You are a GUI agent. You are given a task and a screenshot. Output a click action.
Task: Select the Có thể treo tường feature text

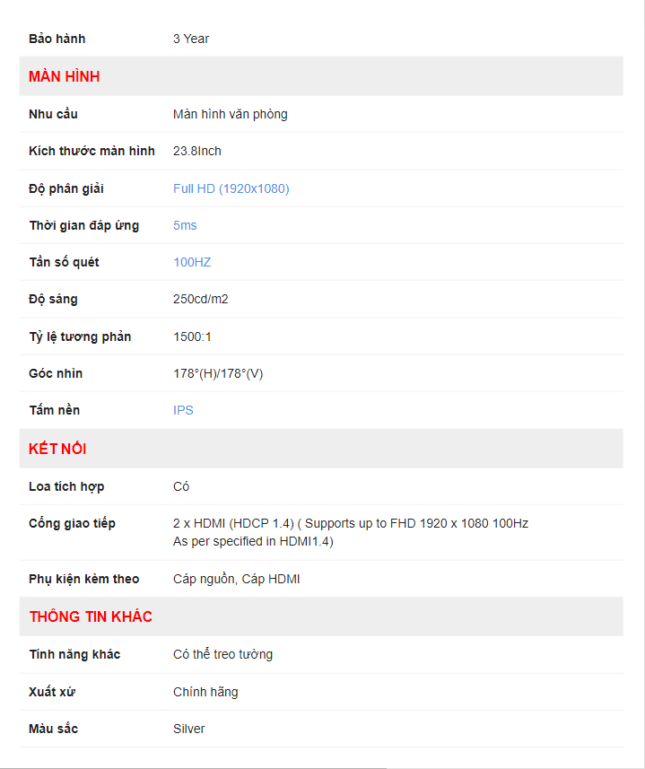pyautogui.click(x=223, y=655)
